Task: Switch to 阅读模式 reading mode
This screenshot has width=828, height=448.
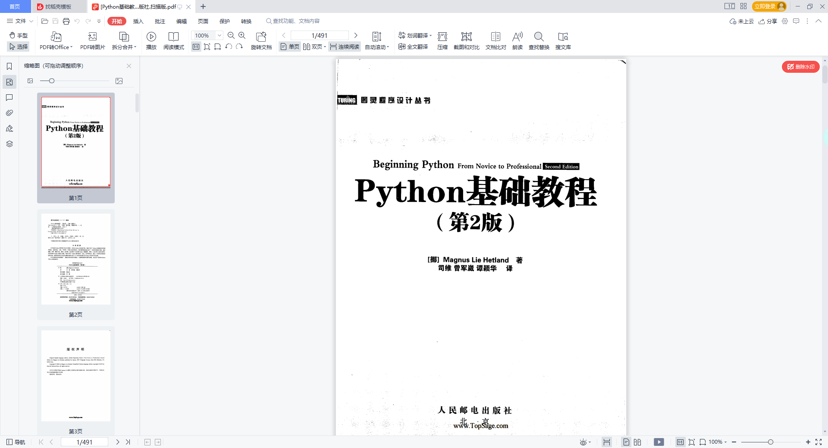Action: 174,41
